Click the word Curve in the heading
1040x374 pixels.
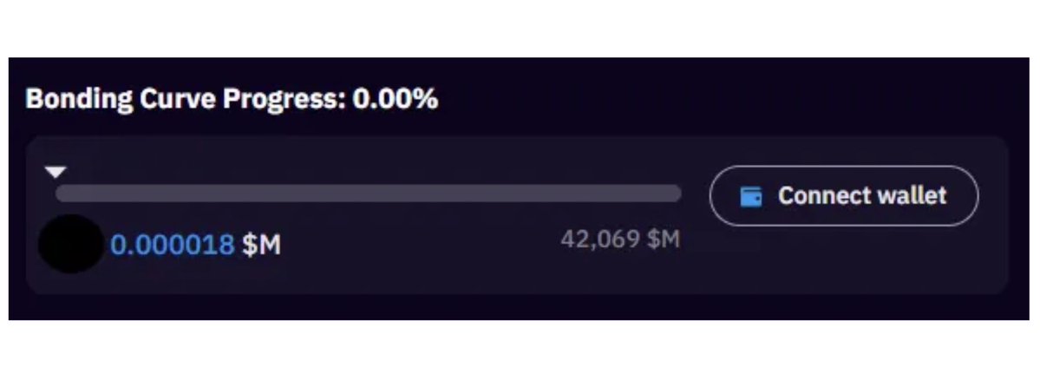coord(177,100)
